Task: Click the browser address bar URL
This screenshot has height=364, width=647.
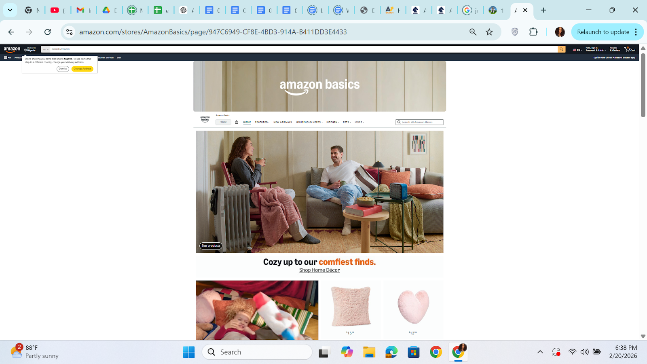Action: tap(213, 32)
